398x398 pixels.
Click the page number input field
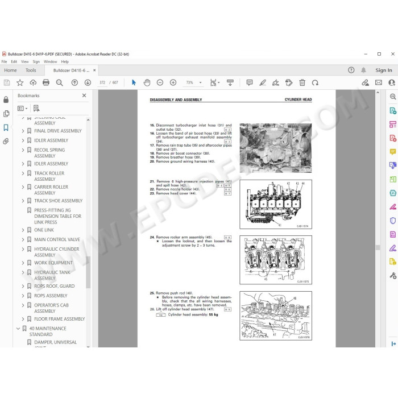click(102, 82)
